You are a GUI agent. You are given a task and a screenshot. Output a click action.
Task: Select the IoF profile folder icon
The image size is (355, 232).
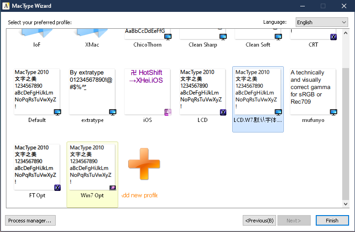point(37,33)
